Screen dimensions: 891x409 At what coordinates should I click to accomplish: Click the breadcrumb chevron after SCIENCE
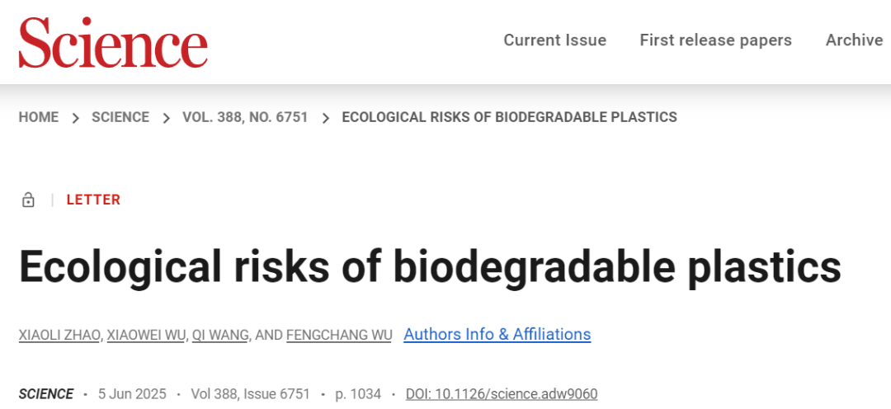(x=166, y=118)
